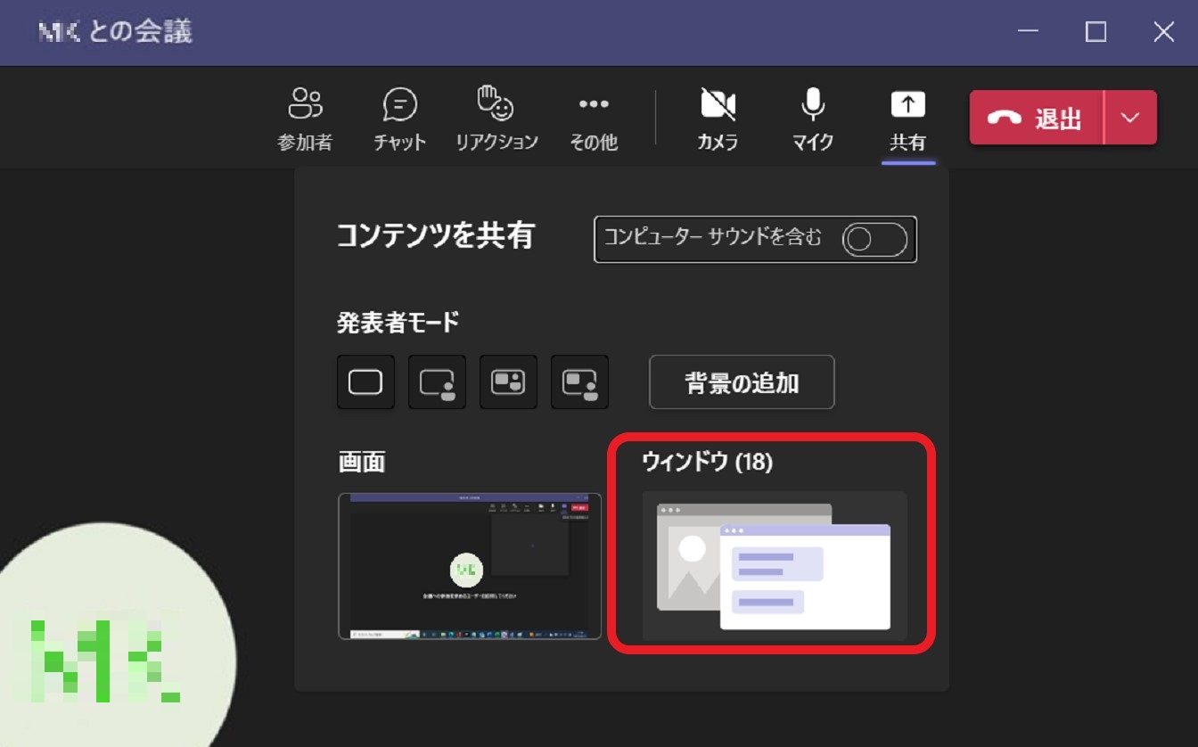Expand the 退出 button dropdown arrow
1198x747 pixels.
(1130, 117)
